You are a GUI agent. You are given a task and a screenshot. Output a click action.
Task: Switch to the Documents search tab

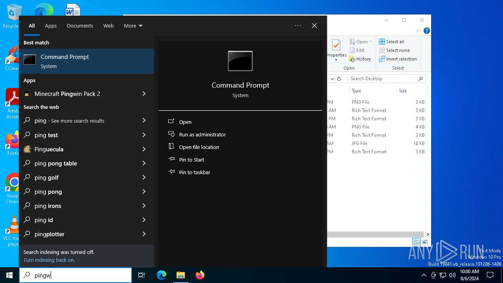coord(80,26)
